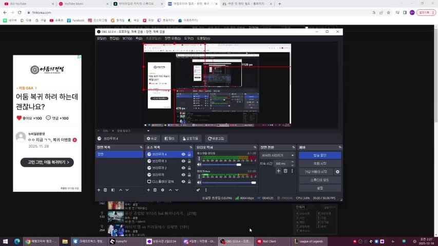438x246 pixels.
Task: Open the 파일 menu in OBS
Action: (x=101, y=38)
